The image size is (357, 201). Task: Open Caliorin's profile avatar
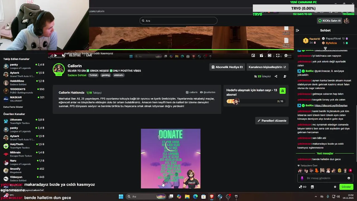point(59,70)
